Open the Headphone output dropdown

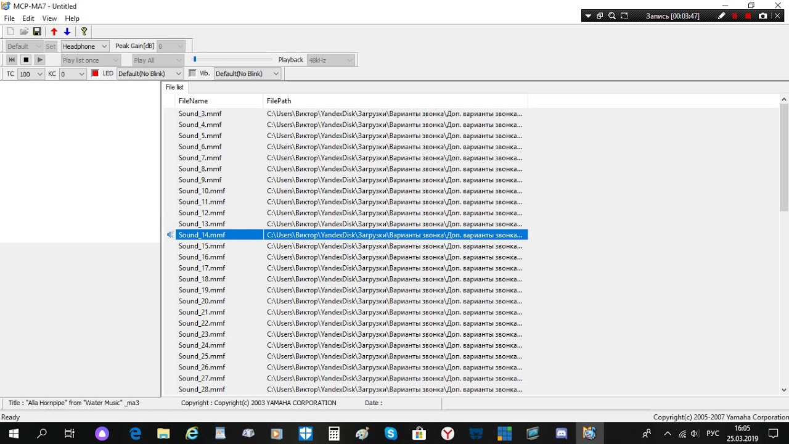85,46
